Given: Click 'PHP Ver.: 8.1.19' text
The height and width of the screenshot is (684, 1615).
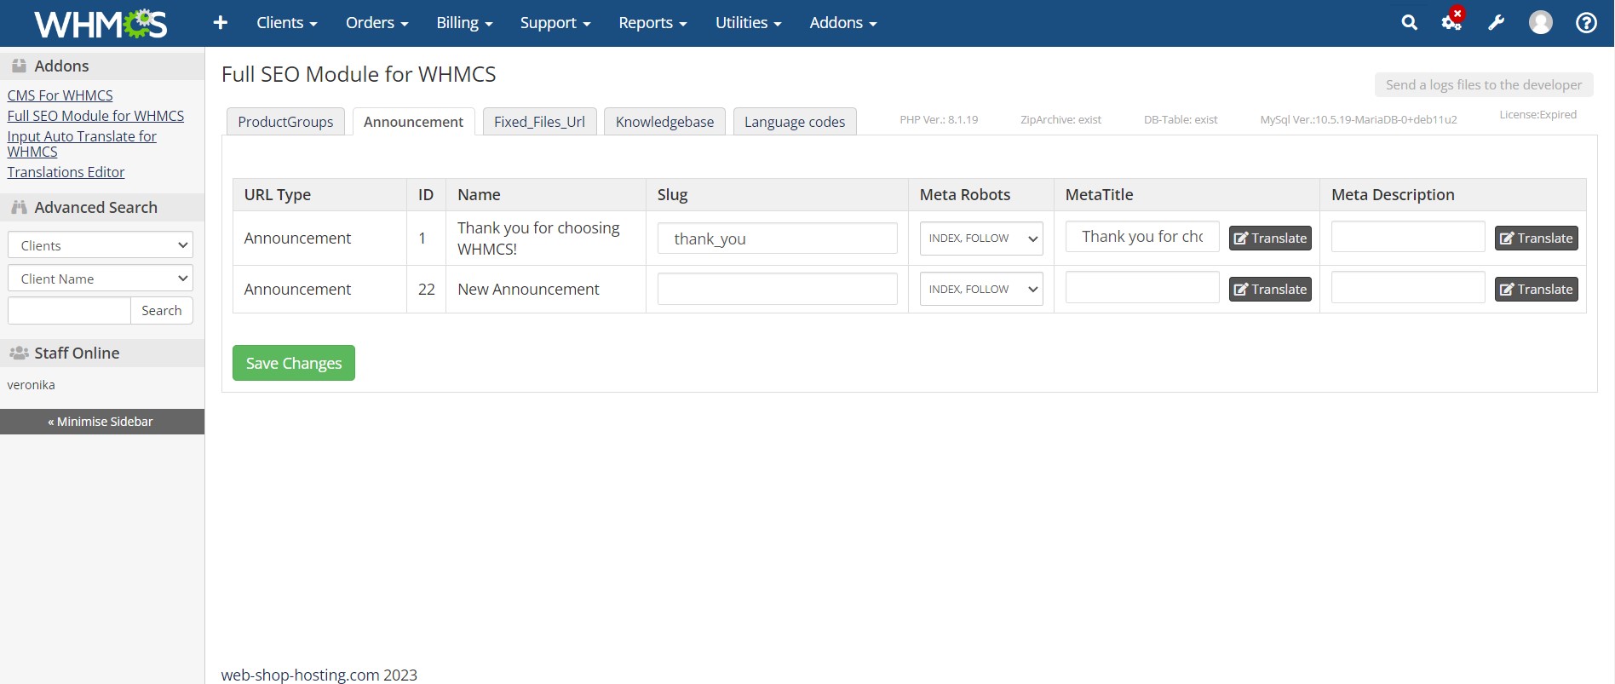Looking at the screenshot, I should (939, 119).
